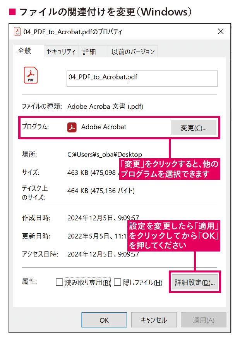240x341 pixels.
Task: Click the dialog title 04_PDF_to_Acrobat.pdfのプロパティ
Action: 73,32
